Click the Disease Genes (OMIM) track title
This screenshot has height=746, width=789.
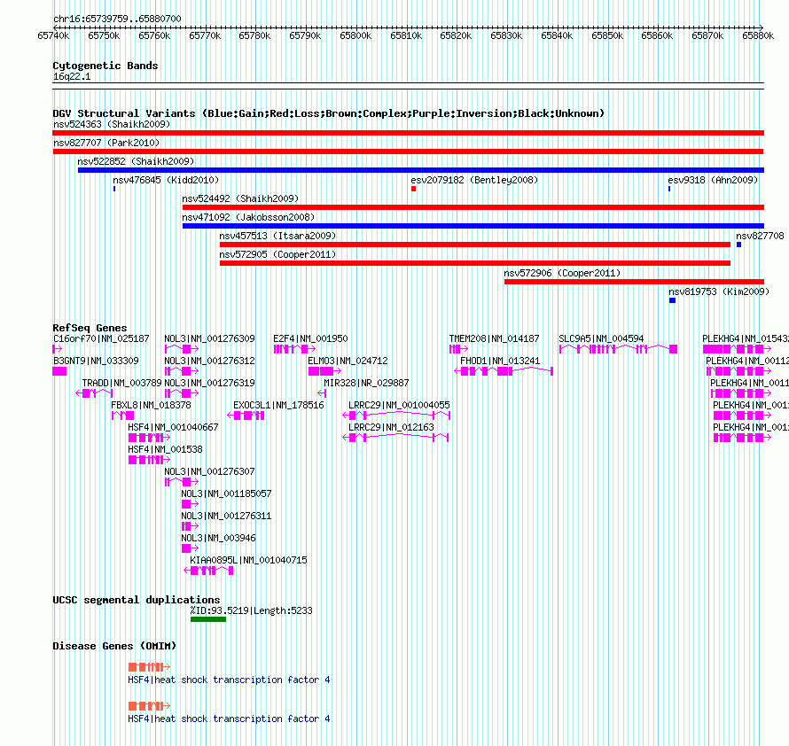114,646
